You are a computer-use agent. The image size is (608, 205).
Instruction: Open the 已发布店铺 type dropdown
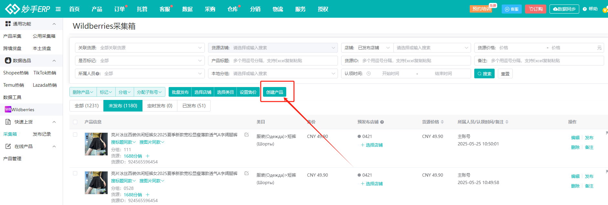click(374, 48)
